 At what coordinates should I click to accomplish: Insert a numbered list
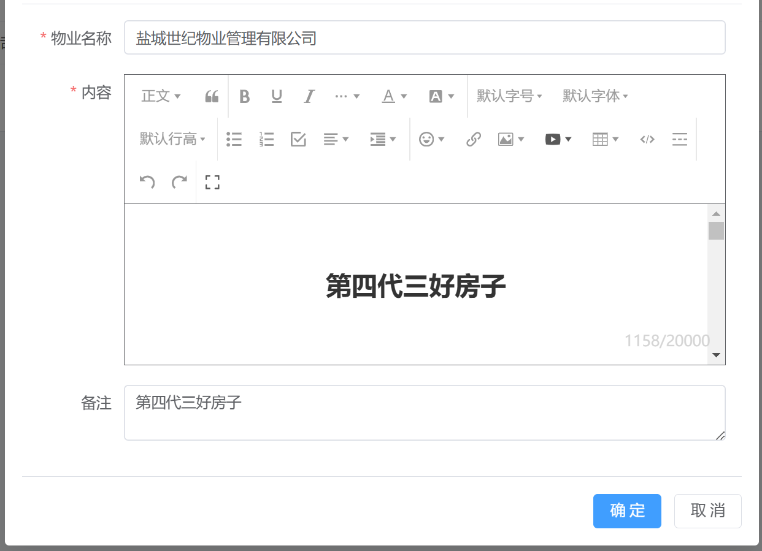point(266,139)
